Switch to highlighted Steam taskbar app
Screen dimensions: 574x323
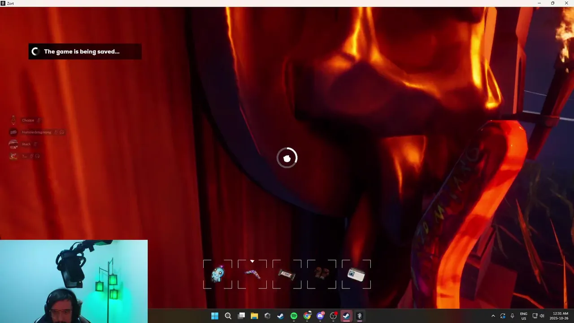click(x=346, y=316)
